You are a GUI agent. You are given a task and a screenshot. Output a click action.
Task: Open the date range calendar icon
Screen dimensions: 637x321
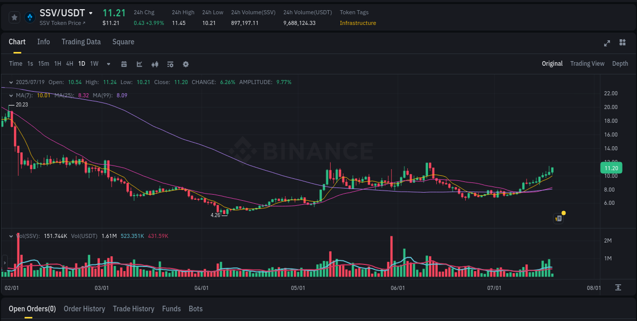point(124,64)
